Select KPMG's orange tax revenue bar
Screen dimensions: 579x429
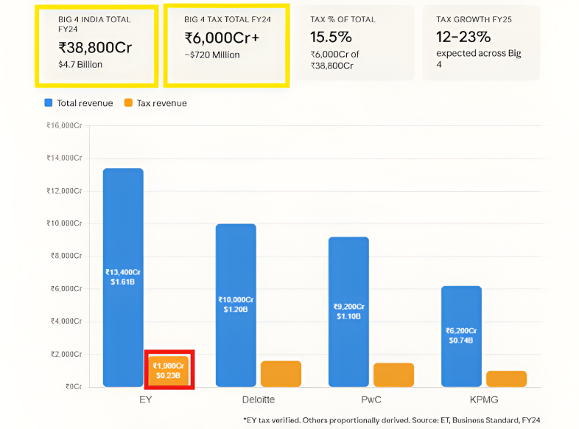[x=506, y=379]
